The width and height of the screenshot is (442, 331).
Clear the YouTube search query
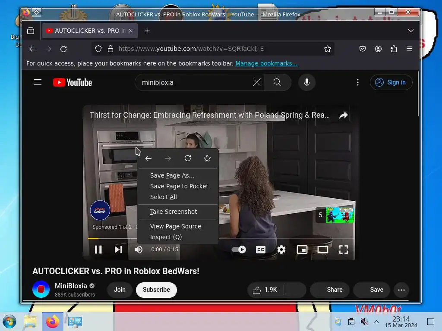[x=256, y=82]
